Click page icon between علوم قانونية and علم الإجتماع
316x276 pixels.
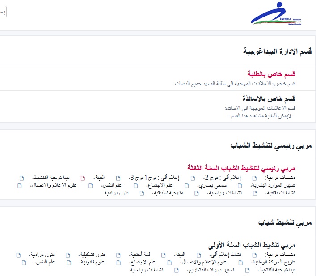tap(118, 262)
